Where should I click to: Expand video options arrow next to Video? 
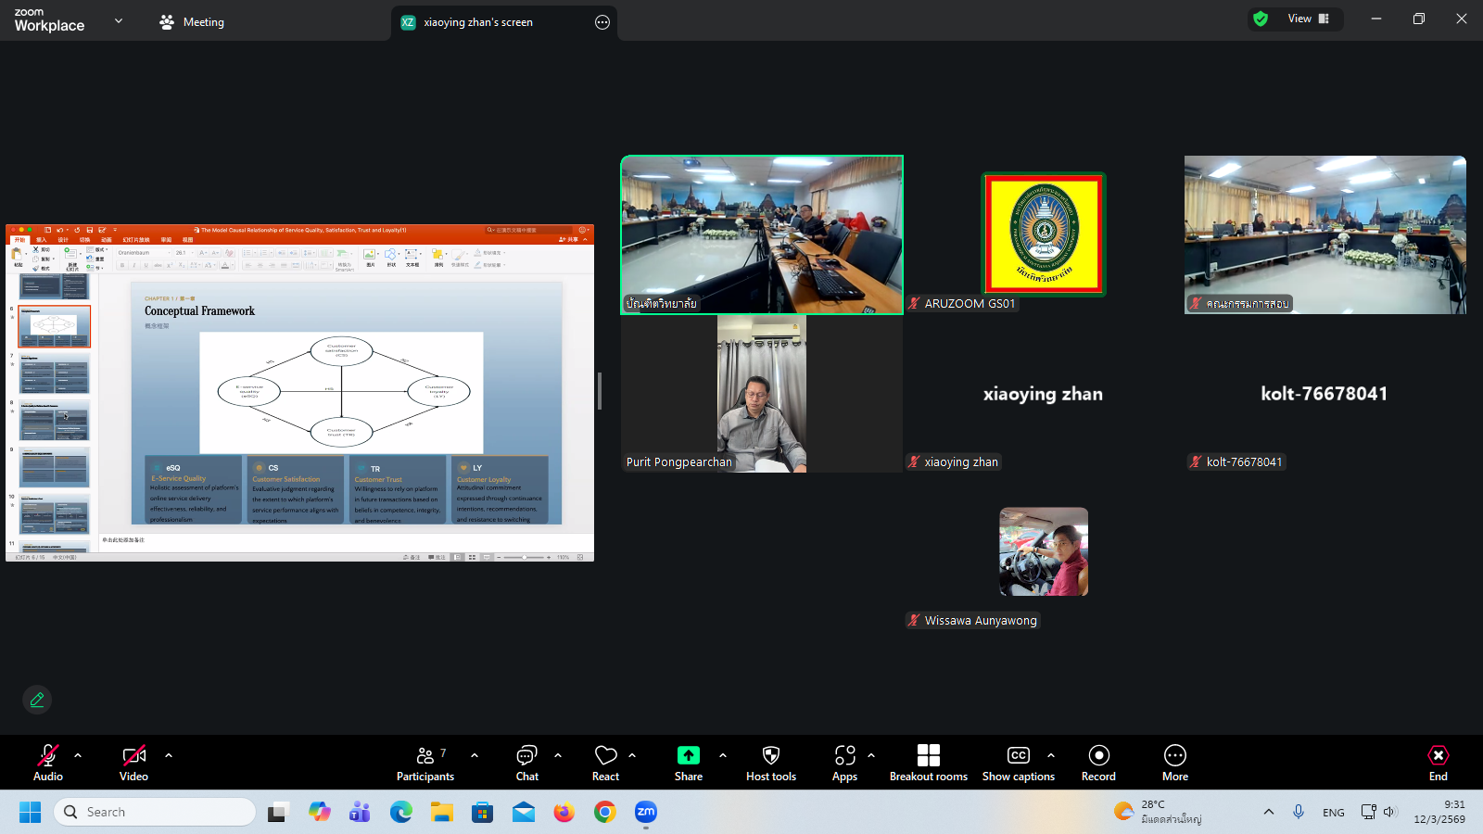[169, 755]
